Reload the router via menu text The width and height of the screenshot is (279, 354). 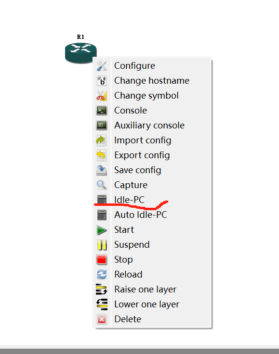pos(129,275)
